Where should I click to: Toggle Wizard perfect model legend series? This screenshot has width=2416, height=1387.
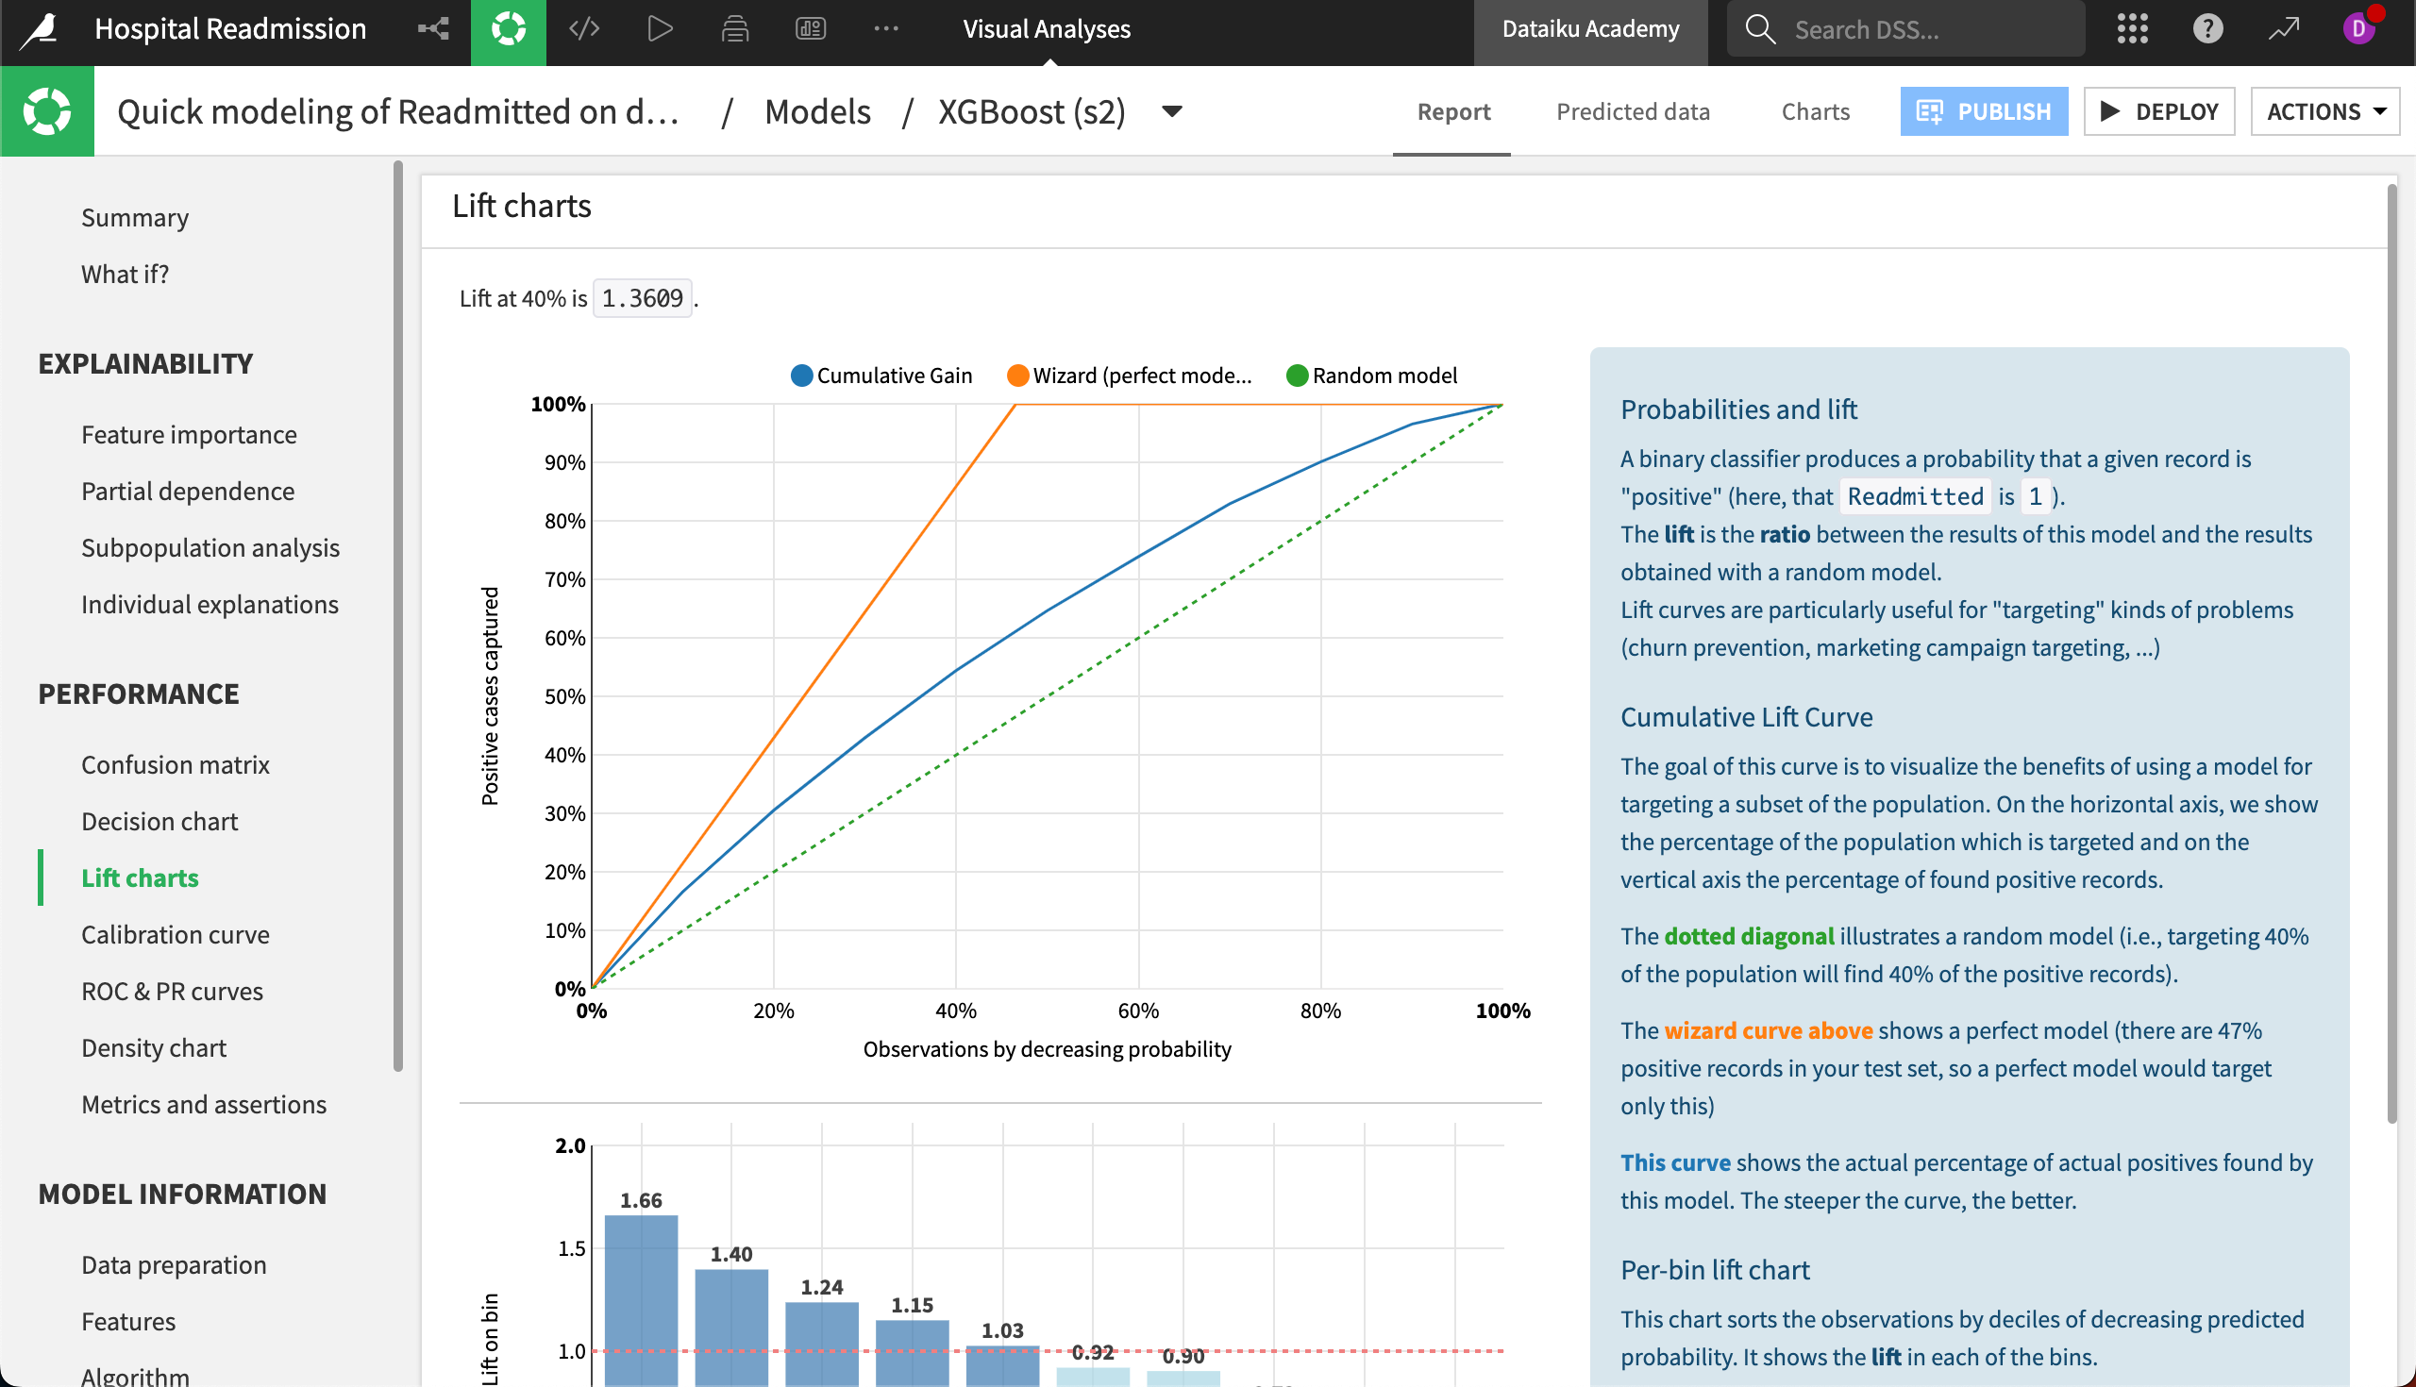[1129, 376]
